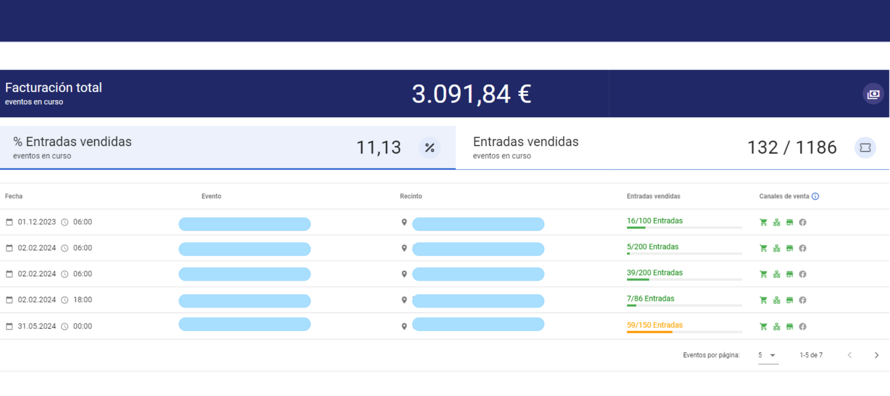Click the banknote icon in Facturación total banner
Image resolution: width=890 pixels, height=396 pixels.
(x=873, y=94)
